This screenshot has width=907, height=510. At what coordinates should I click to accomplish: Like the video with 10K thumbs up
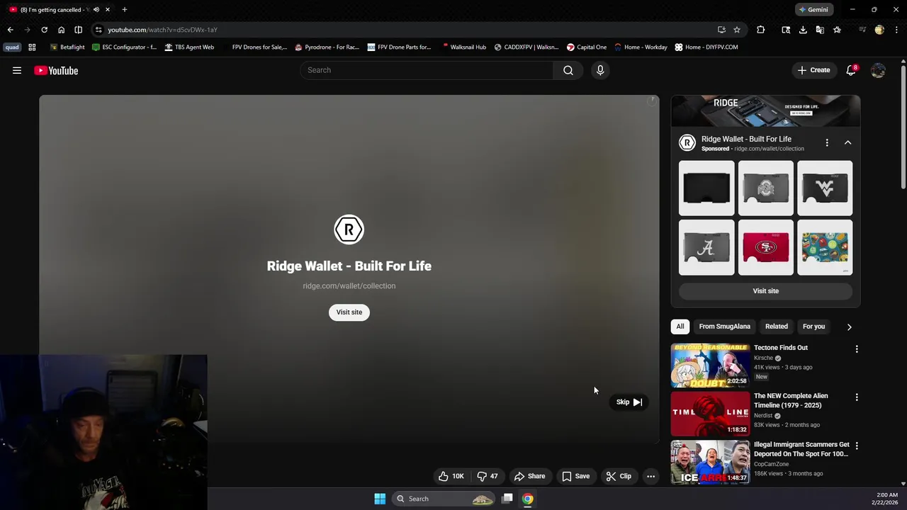coord(451,476)
